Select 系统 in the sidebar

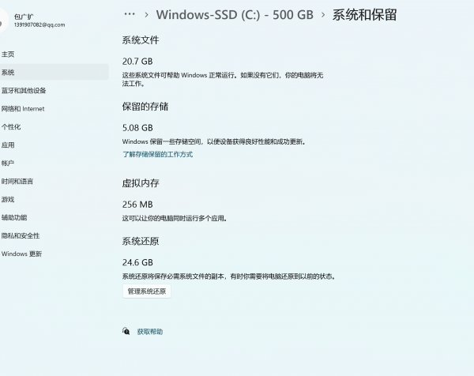[54, 72]
